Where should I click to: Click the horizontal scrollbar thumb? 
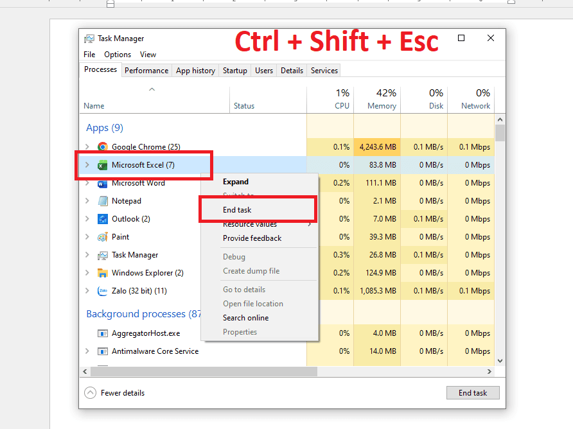[x=204, y=372]
